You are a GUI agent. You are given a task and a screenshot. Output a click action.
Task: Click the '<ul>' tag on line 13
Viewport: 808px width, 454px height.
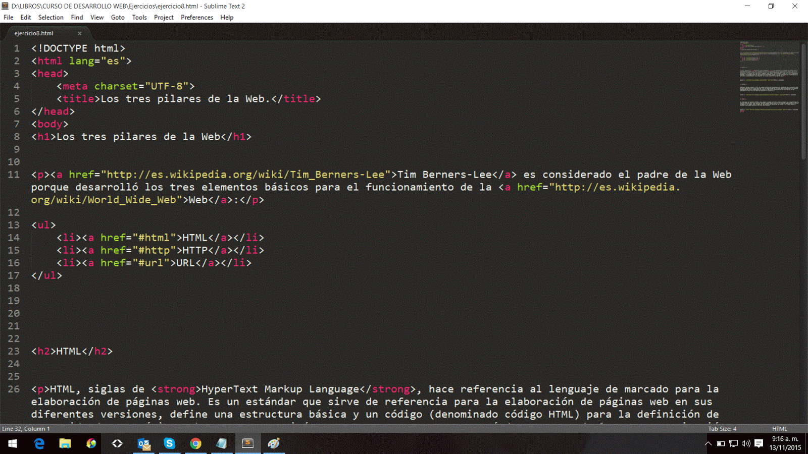43,225
